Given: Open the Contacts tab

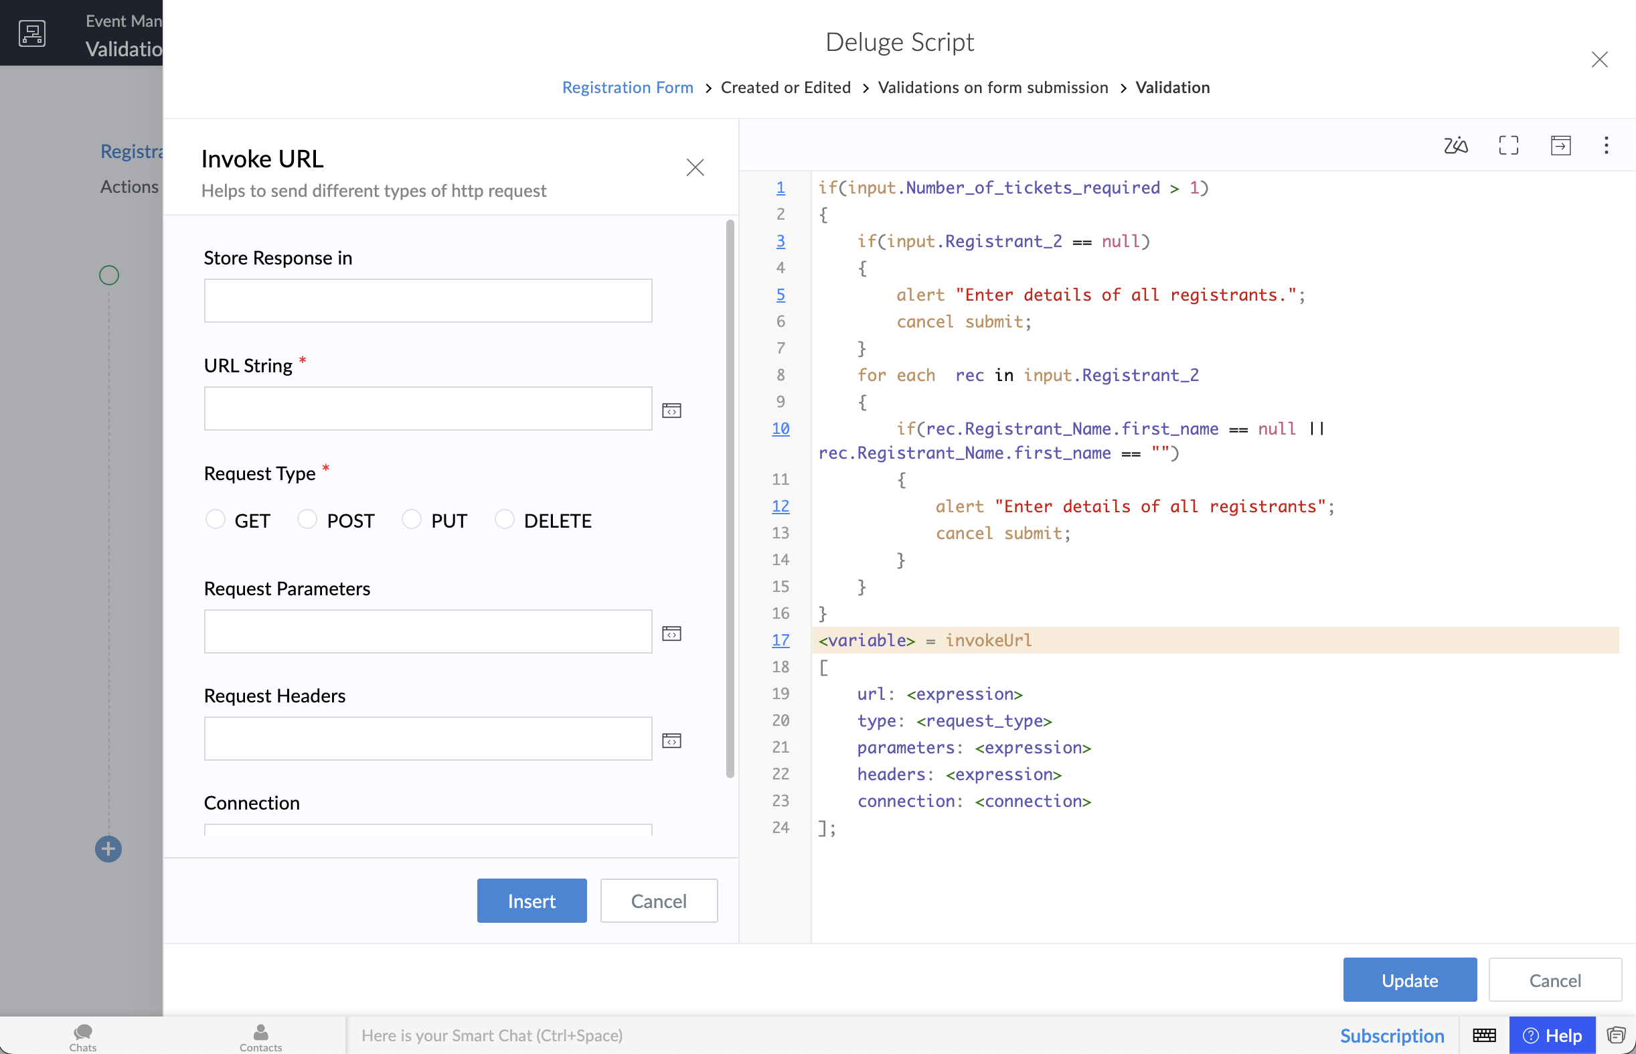Looking at the screenshot, I should click(x=260, y=1036).
